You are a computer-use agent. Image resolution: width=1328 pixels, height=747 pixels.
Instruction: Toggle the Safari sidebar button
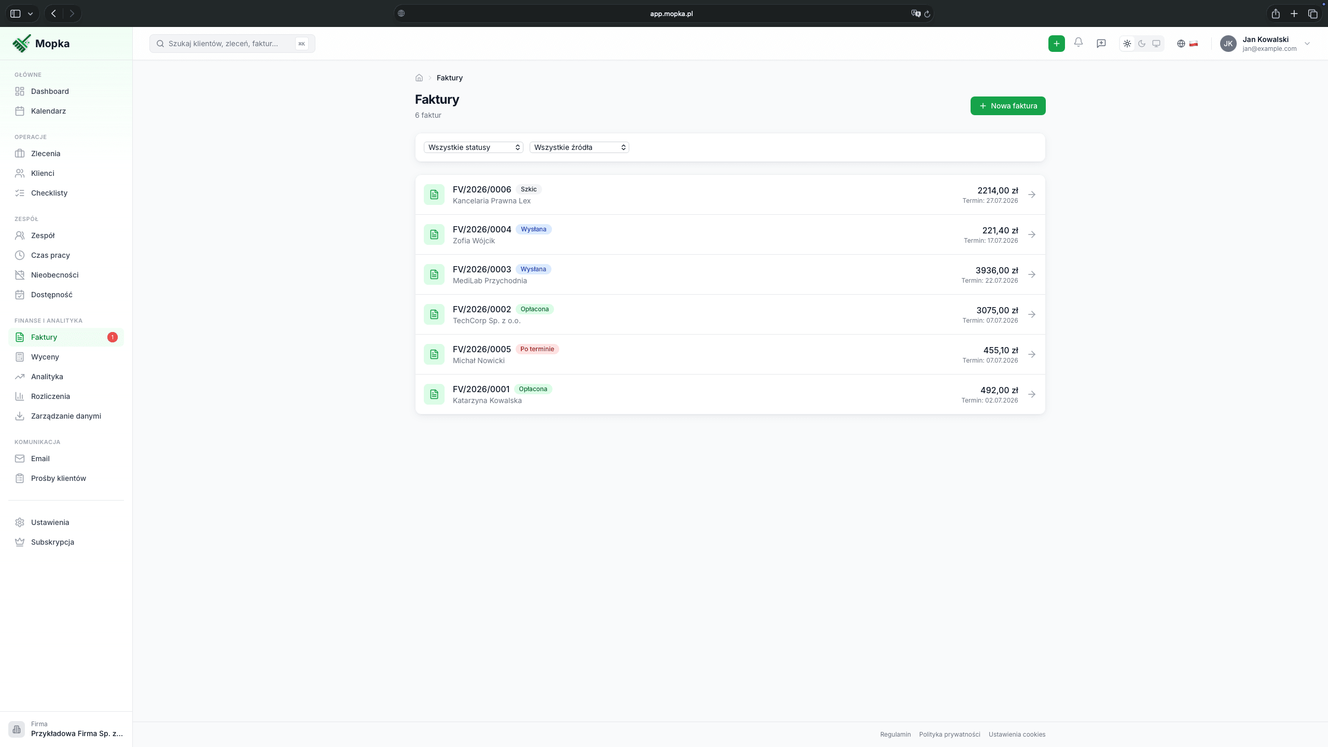coord(16,13)
